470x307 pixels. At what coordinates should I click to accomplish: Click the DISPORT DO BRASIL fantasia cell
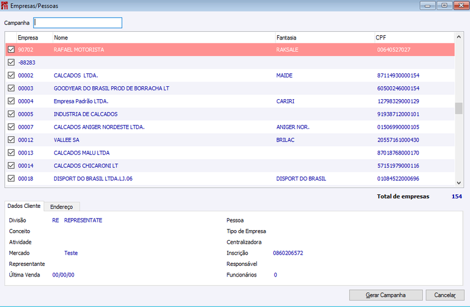click(x=301, y=178)
